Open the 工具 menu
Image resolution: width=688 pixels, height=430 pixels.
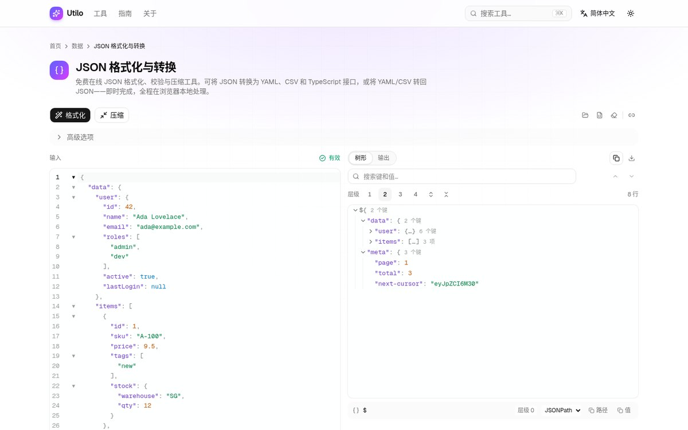point(100,13)
